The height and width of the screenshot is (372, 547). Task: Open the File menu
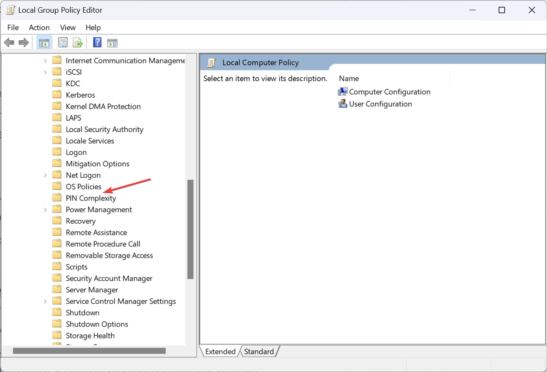click(13, 28)
